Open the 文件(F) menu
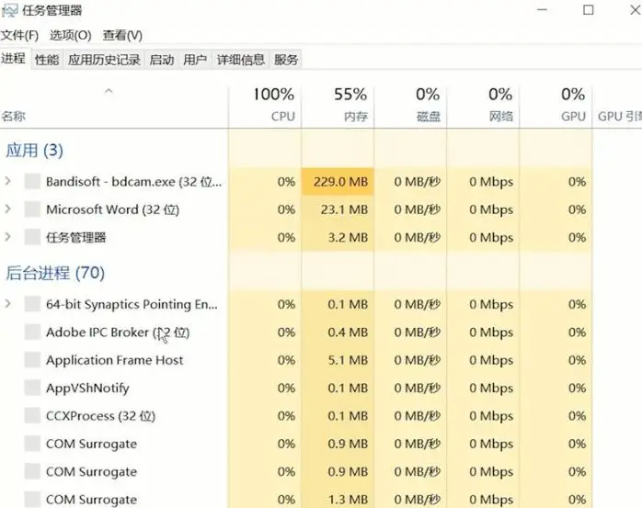This screenshot has height=508, width=642. click(19, 35)
